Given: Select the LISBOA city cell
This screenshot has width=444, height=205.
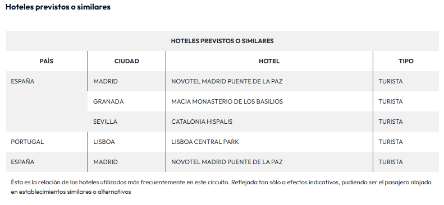Looking at the screenshot, I should 104,142.
